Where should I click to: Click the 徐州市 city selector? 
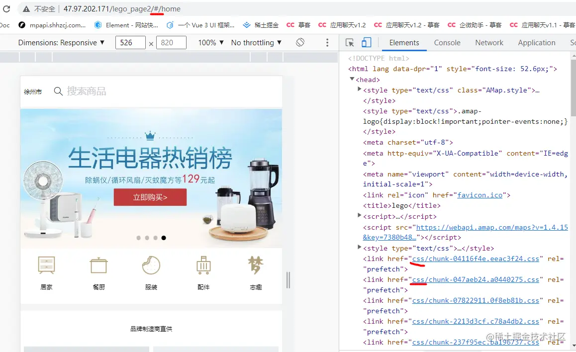[x=33, y=92]
